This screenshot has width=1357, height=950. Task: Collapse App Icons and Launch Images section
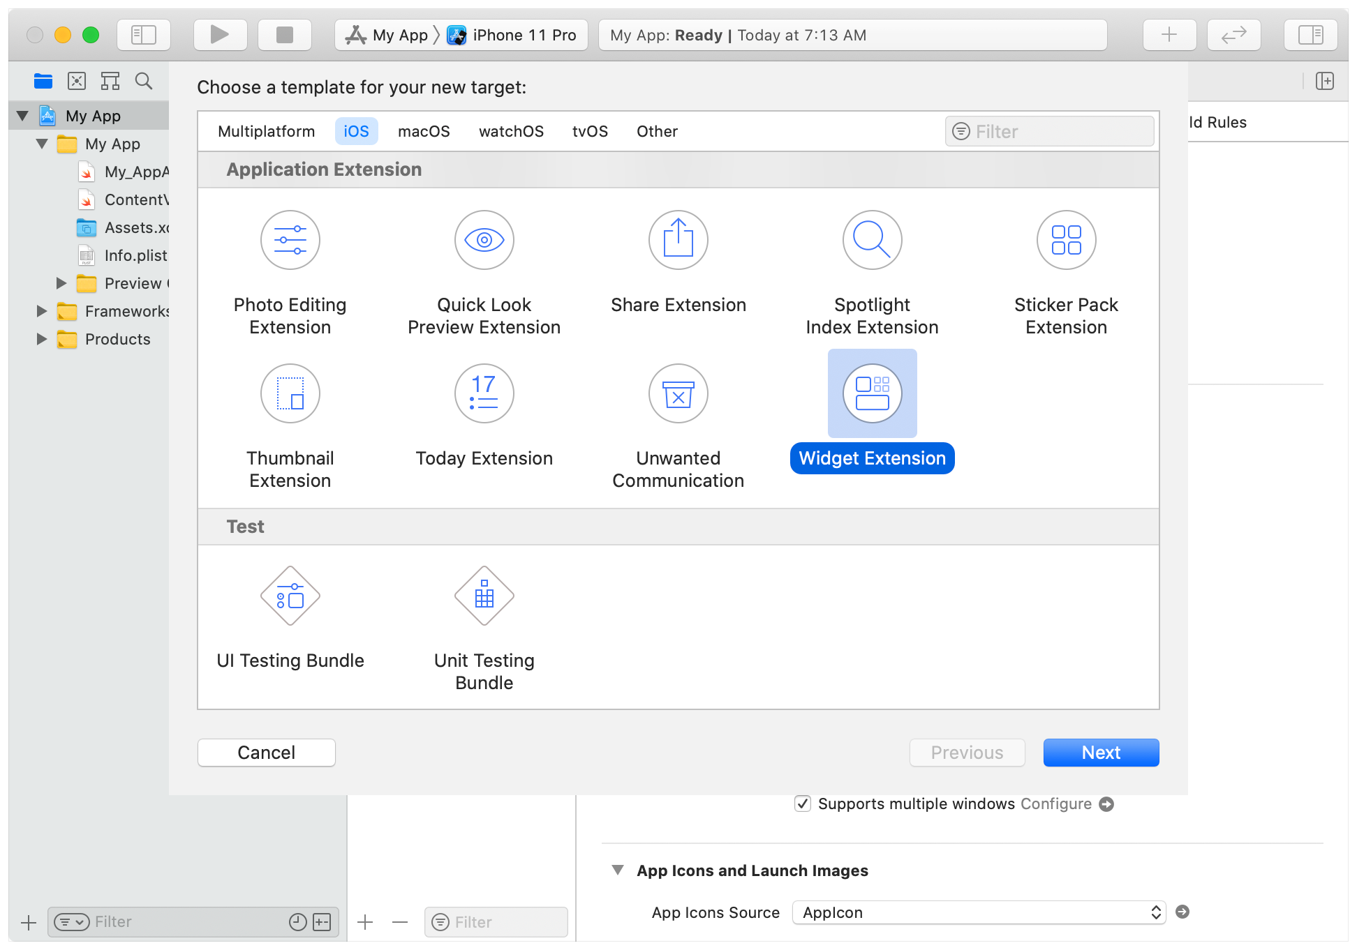click(x=617, y=870)
